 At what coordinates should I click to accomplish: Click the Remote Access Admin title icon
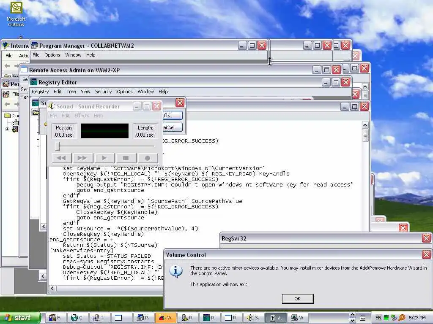pyautogui.click(x=24, y=70)
